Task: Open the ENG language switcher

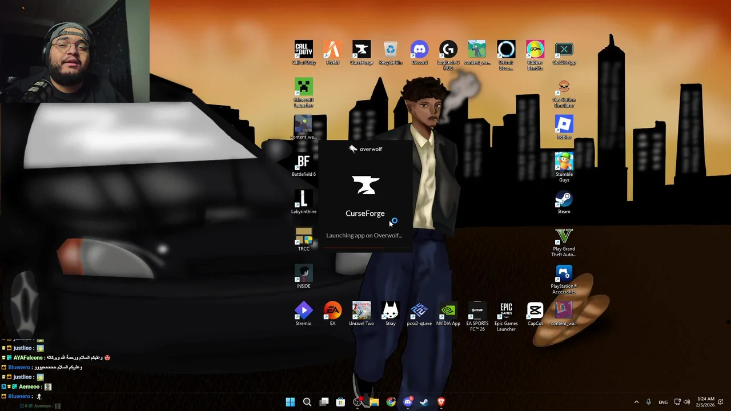Action: pyautogui.click(x=663, y=402)
